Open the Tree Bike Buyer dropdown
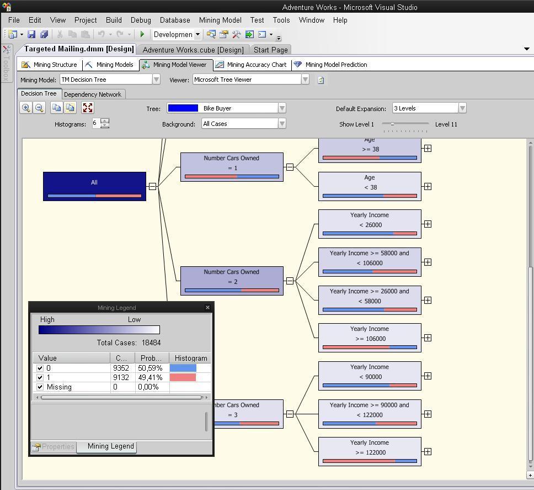Image resolution: width=534 pixels, height=490 pixels. click(x=282, y=108)
